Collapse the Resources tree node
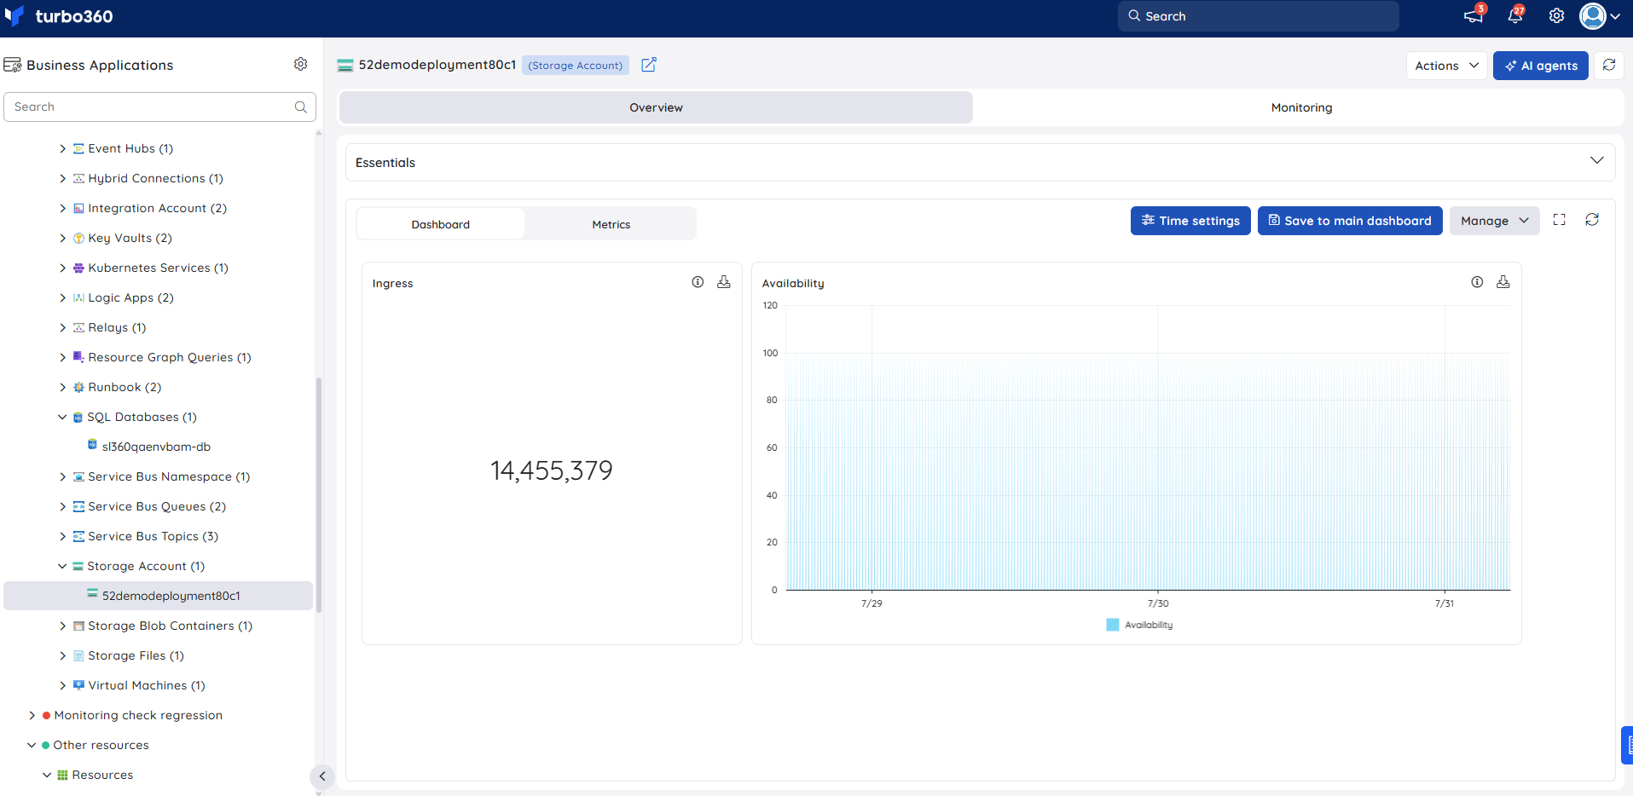This screenshot has width=1633, height=796. (x=47, y=775)
